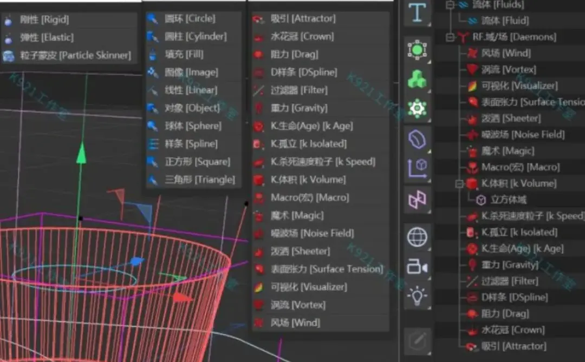
Task: Select Visualizer in the object tree
Action: (x=519, y=85)
